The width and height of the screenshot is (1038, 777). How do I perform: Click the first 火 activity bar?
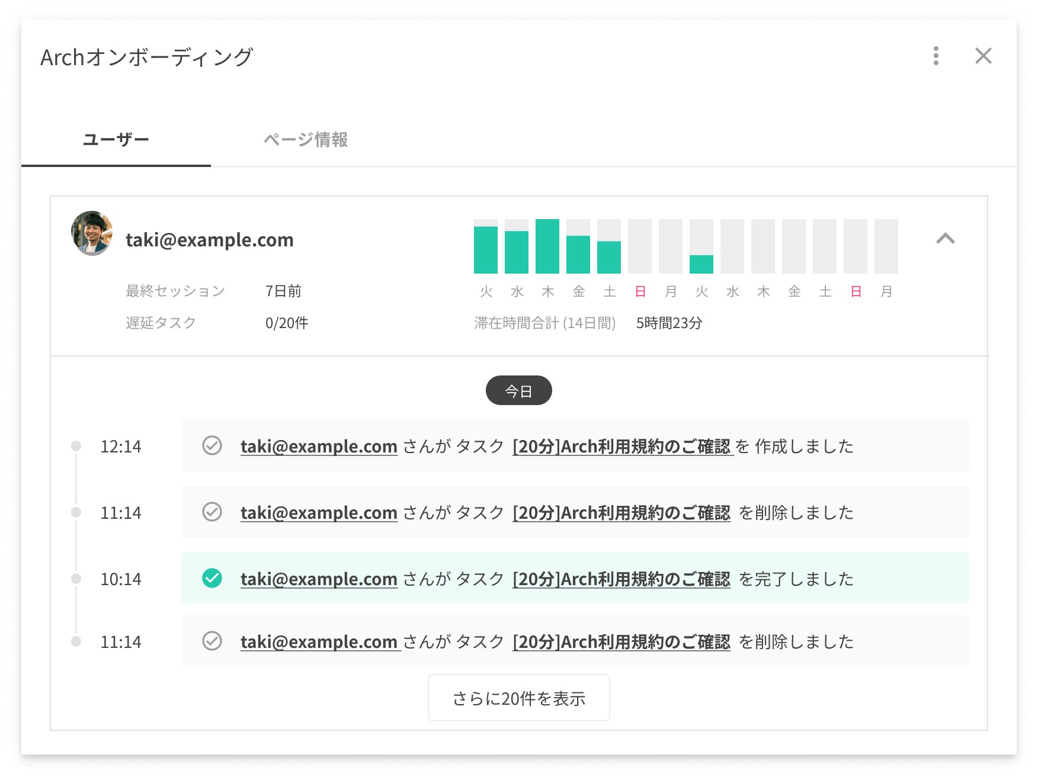[x=486, y=250]
